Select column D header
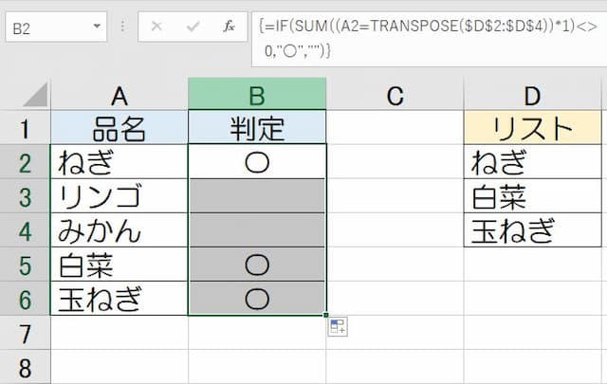607x384 pixels. (532, 94)
